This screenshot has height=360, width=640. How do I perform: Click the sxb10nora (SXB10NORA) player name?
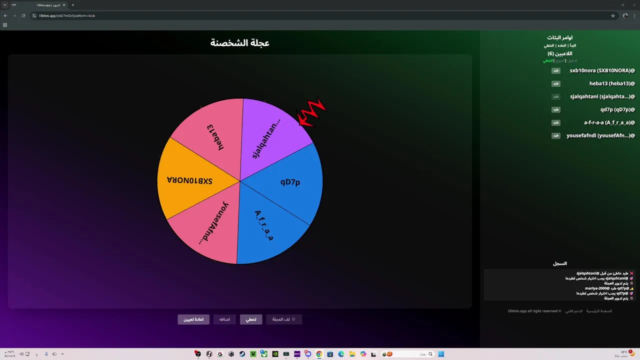[602, 71]
